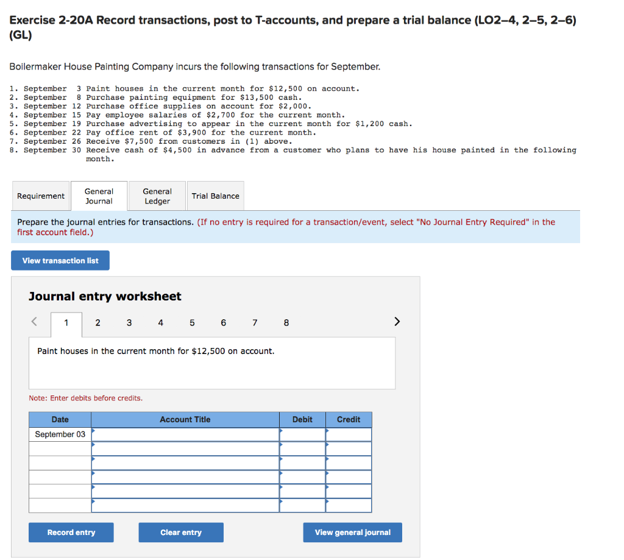Click the Credit field in the second row
The width and height of the screenshot is (624, 560).
(x=348, y=448)
